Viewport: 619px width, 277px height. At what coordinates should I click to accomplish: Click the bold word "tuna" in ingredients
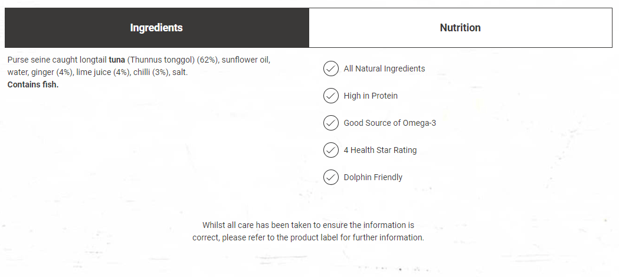[117, 60]
